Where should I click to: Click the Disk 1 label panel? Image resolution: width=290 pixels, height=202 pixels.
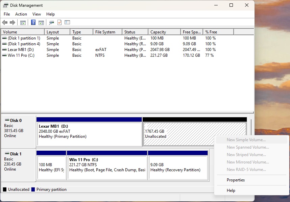click(18, 165)
